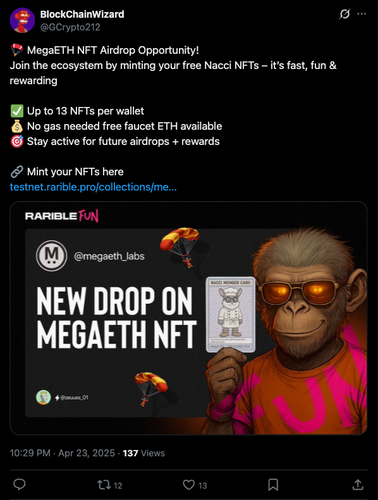Click the 13 likes count
This screenshot has height=500, width=378.
tap(202, 485)
